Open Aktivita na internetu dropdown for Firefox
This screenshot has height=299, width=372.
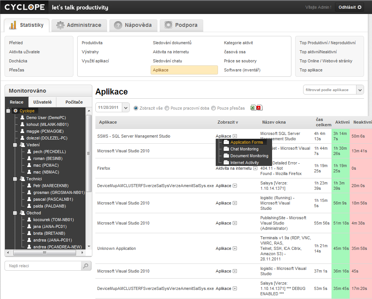coord(255,168)
